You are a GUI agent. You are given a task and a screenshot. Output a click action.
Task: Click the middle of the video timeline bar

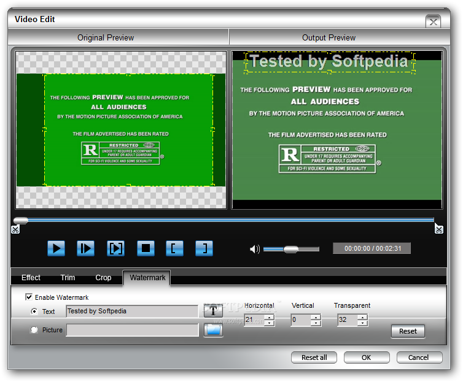click(x=224, y=220)
